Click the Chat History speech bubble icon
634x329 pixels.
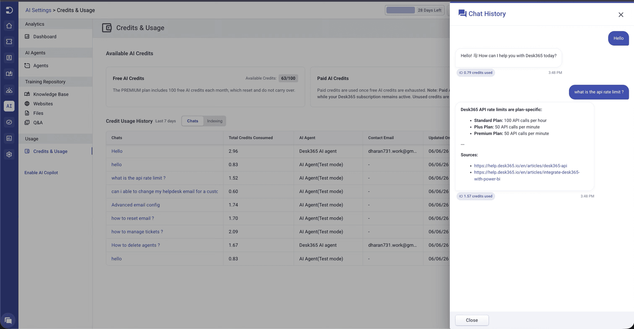point(462,14)
